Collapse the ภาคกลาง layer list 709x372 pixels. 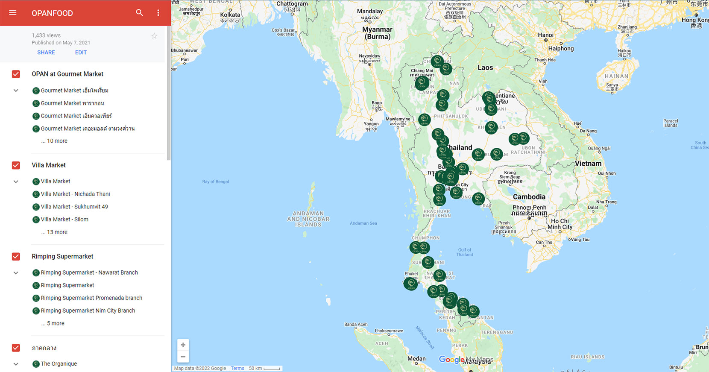16,364
